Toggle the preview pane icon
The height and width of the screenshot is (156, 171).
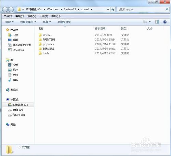(x=157, y=22)
